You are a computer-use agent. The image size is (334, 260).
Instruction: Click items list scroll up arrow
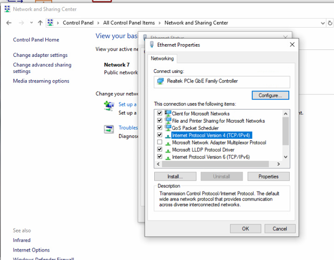[x=286, y=114]
